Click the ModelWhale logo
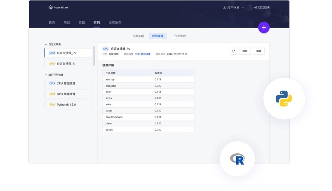The height and width of the screenshot is (191, 332). pyautogui.click(x=58, y=7)
